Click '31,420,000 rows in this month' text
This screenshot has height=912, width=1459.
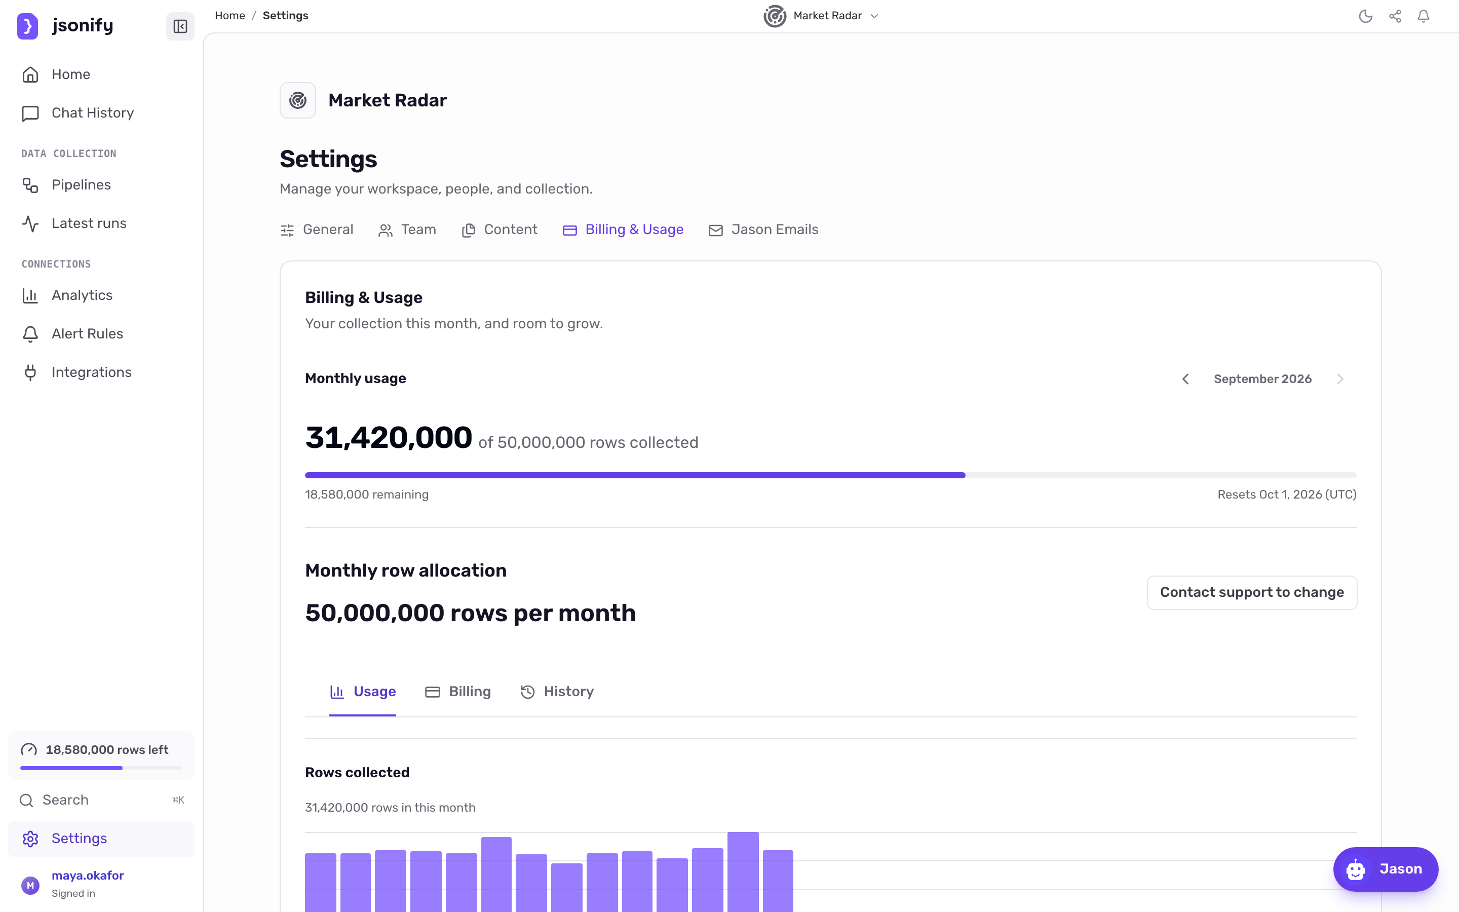tap(390, 808)
